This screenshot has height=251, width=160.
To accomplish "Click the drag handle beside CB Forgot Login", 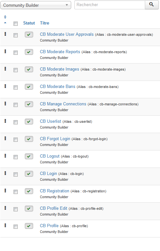I will click(x=5, y=139).
